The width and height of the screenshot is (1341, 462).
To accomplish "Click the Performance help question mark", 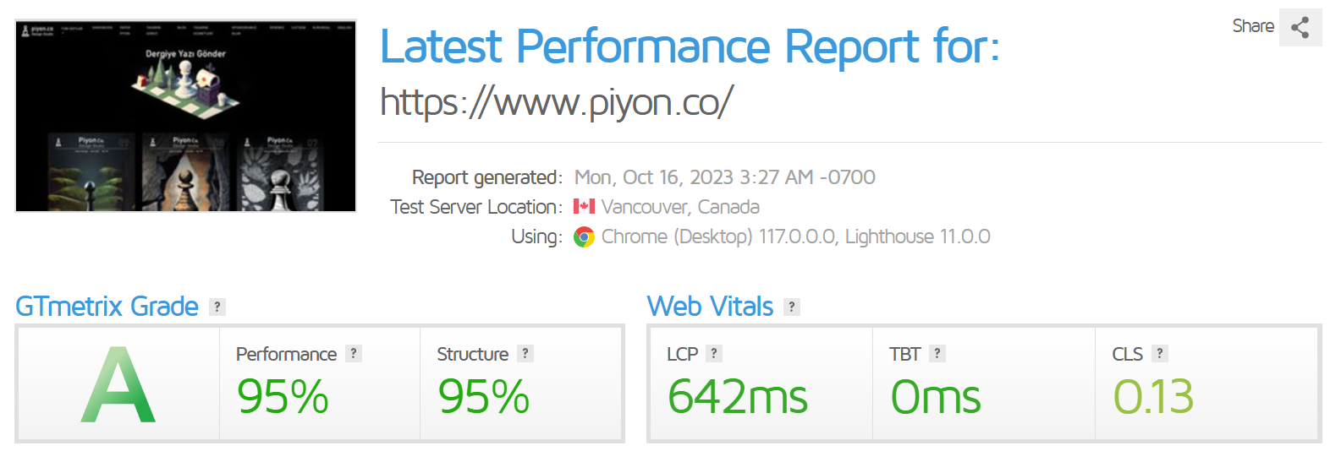I will point(354,354).
